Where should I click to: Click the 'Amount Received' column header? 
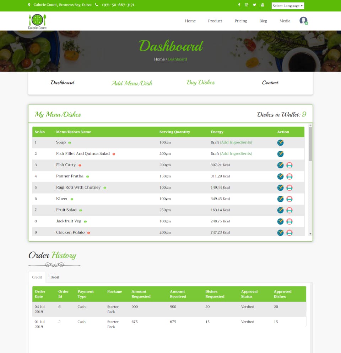tap(178, 294)
